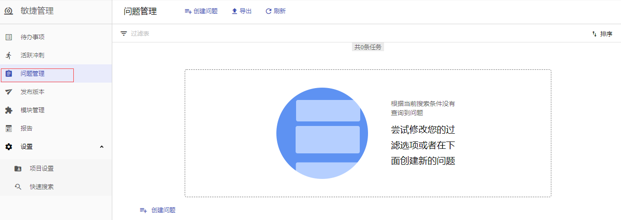This screenshot has height=220, width=621.
Task: Click text 根据当前搜索条件没有查询到问题
Action: pyautogui.click(x=423, y=108)
